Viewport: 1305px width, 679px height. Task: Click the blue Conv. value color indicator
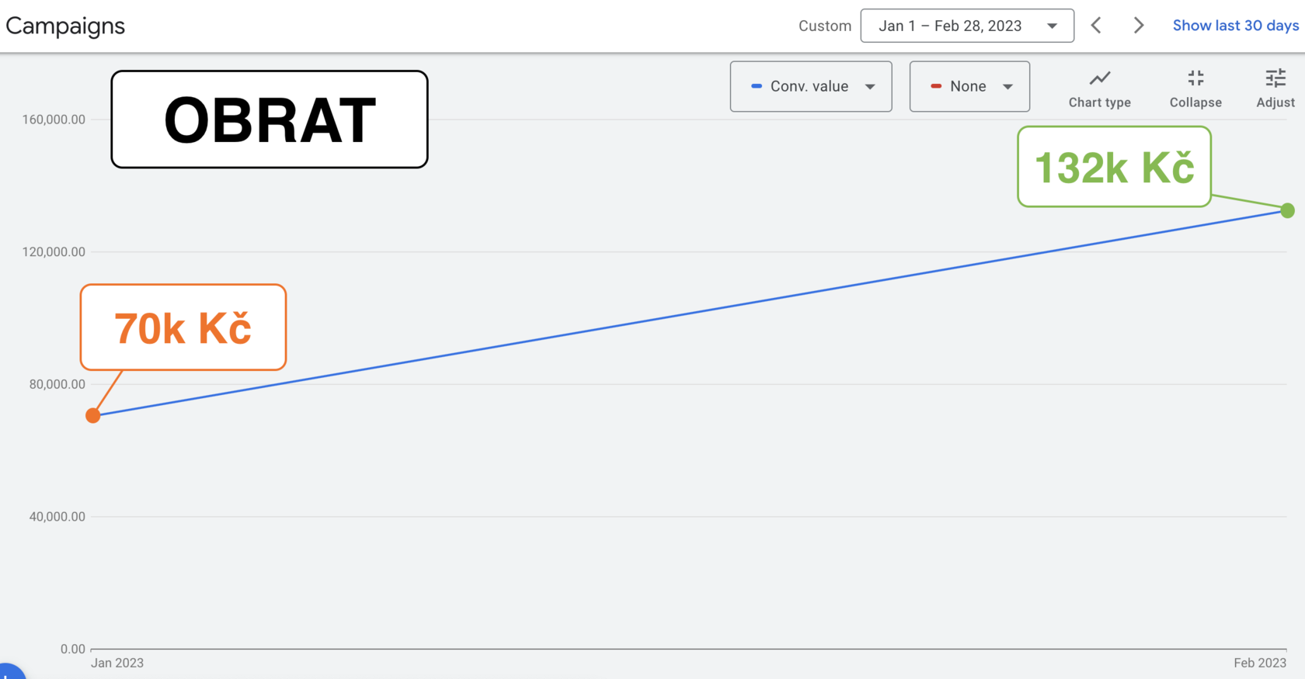[757, 86]
